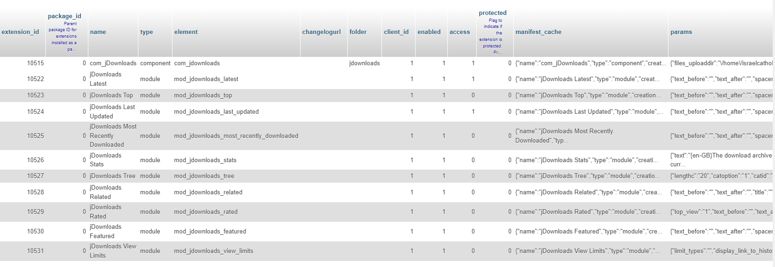Click the name column header
The width and height of the screenshot is (775, 267).
(98, 32)
